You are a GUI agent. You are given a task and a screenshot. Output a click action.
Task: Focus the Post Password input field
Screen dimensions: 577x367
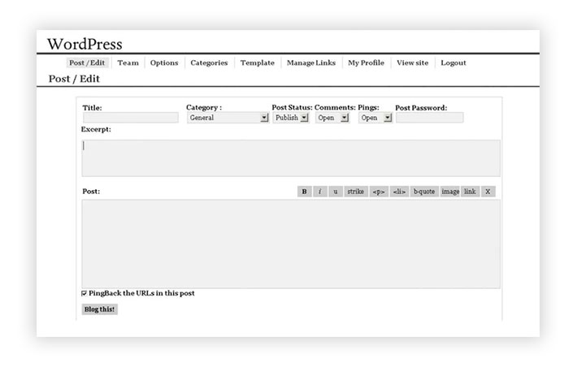430,118
